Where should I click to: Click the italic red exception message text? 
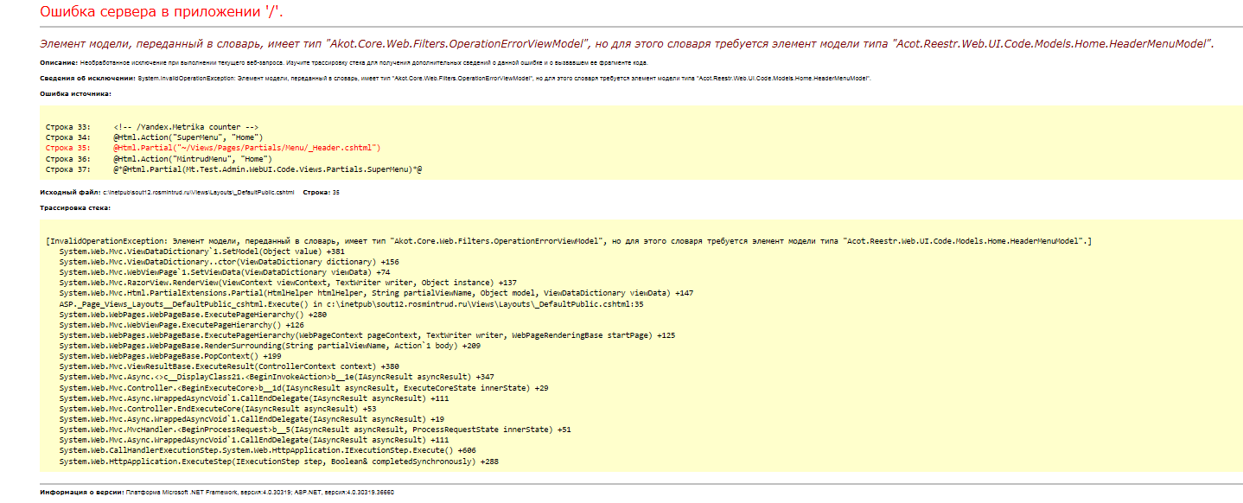pos(627,43)
